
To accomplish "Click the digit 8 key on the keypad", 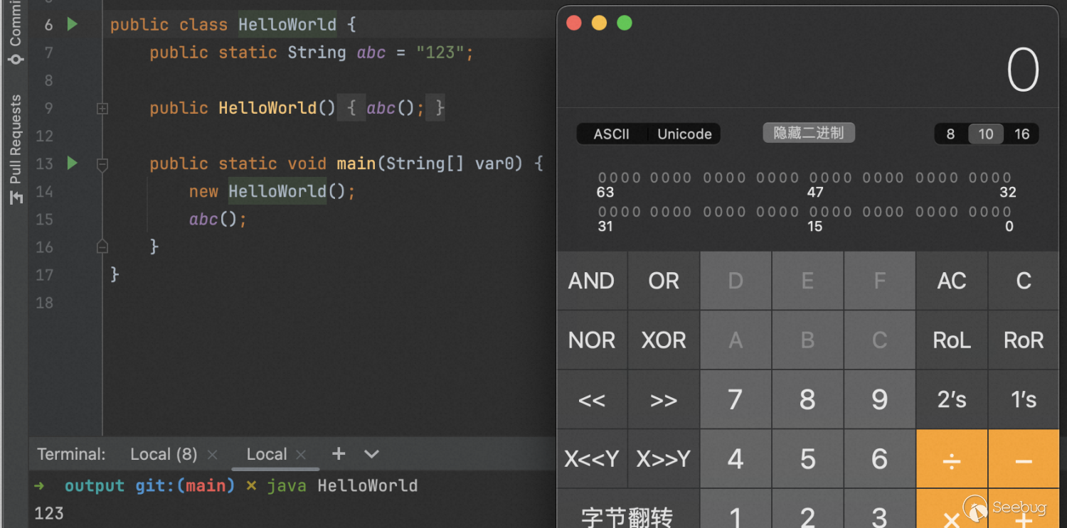I will (808, 400).
